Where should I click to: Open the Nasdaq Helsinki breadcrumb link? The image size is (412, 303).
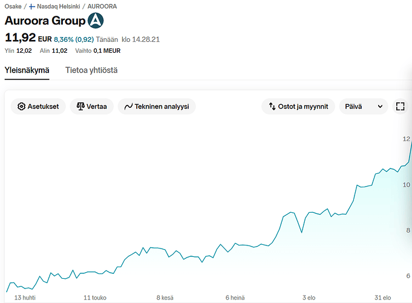(58, 6)
